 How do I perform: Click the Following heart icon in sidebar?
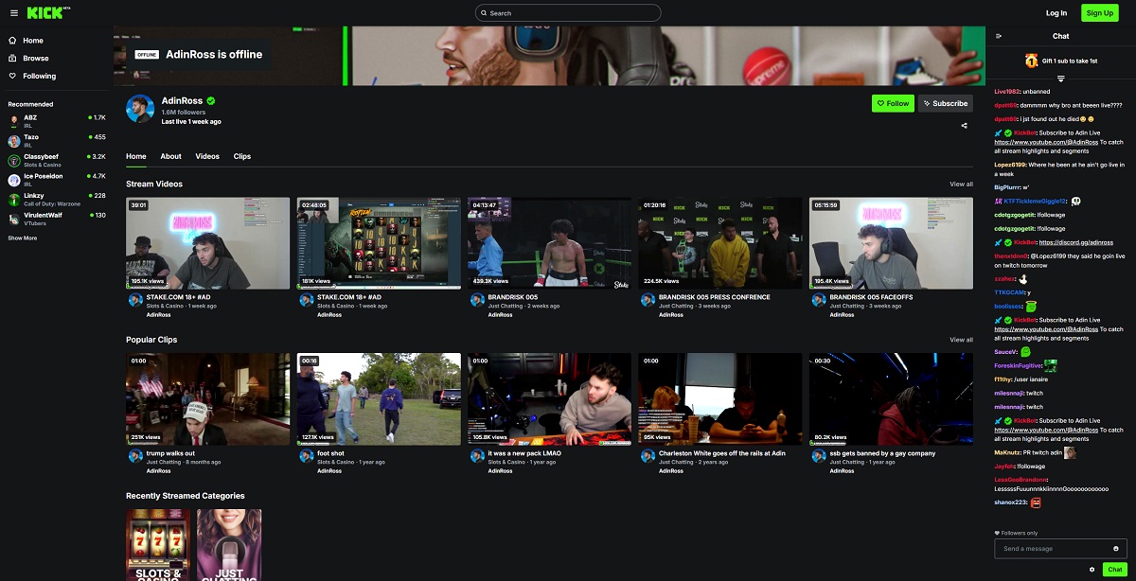tap(12, 76)
